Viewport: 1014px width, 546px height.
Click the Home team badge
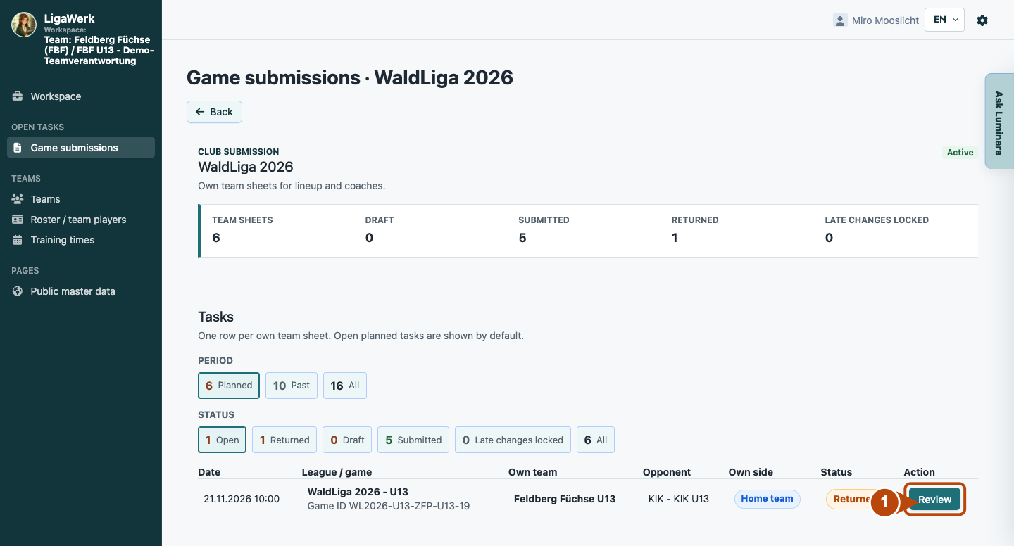pyautogui.click(x=767, y=499)
